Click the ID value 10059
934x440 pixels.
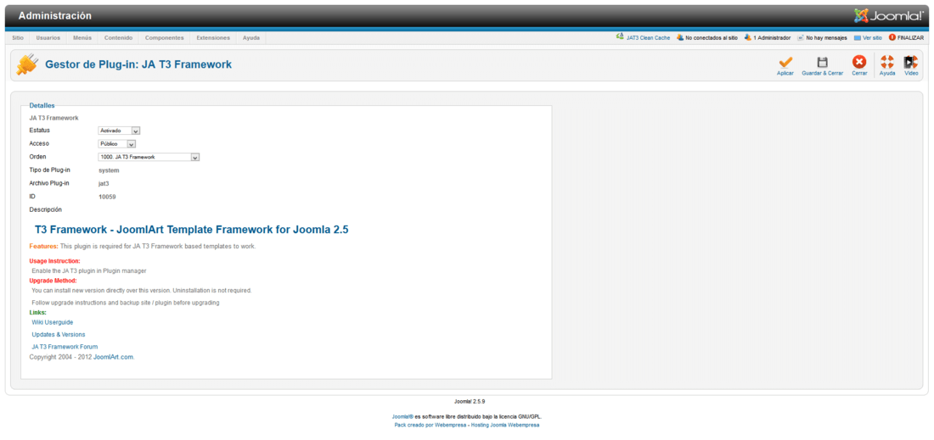pos(107,197)
